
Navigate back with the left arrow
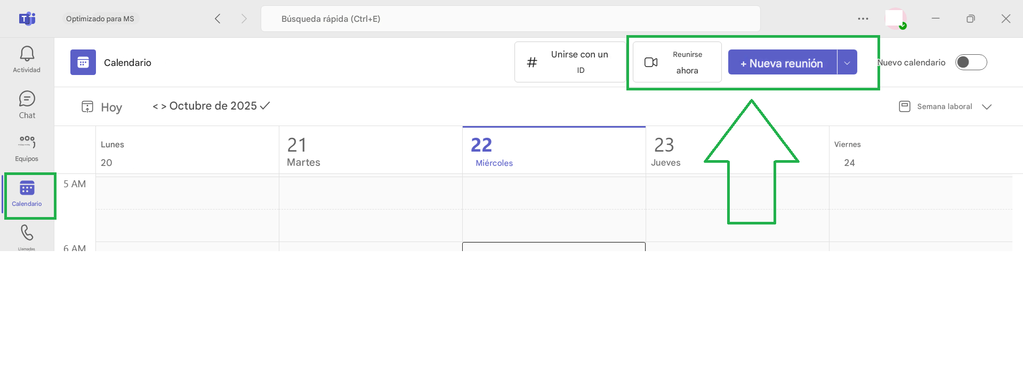click(x=218, y=19)
